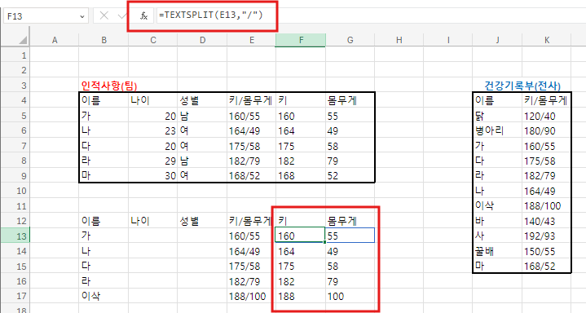The height and width of the screenshot is (313, 586).
Task: Click cell B17 containing 이삭
Action: click(x=104, y=296)
